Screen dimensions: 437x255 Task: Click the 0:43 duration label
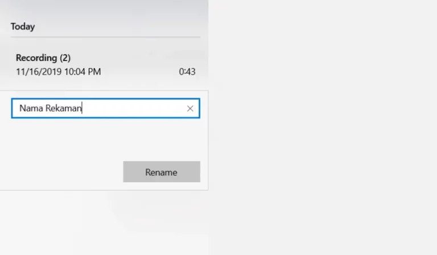(x=187, y=72)
